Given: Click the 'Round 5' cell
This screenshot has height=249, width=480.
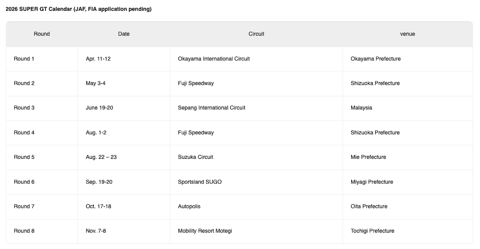Looking at the screenshot, I should pyautogui.click(x=42, y=157).
